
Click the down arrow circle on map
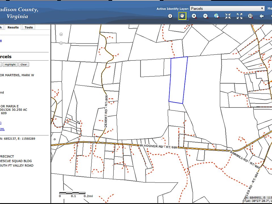click(x=61, y=43)
